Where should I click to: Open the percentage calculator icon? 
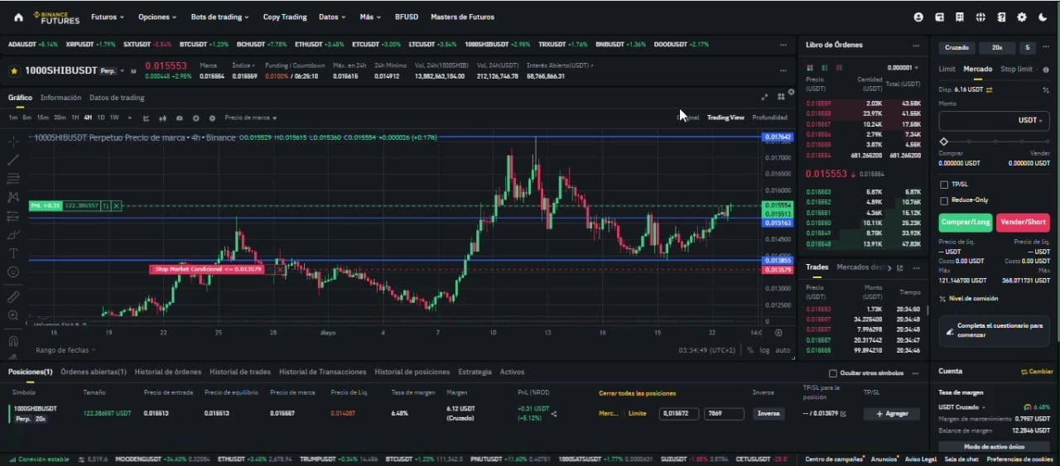click(x=1046, y=89)
